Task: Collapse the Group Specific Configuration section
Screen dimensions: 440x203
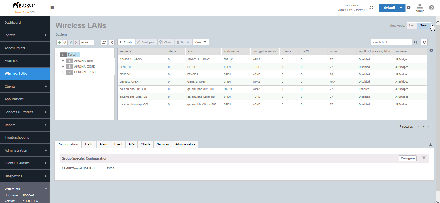Action: coord(424,158)
